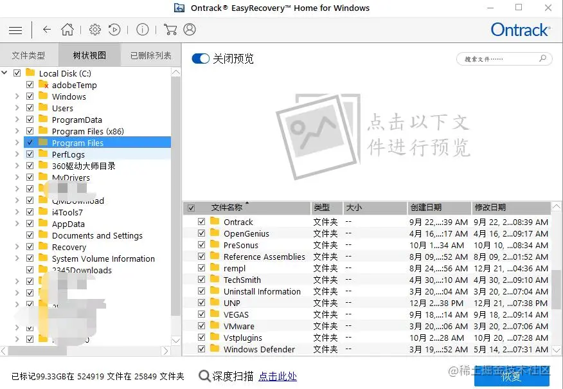
Task: Click the resume recovery clock-play icon
Action: pos(114,30)
